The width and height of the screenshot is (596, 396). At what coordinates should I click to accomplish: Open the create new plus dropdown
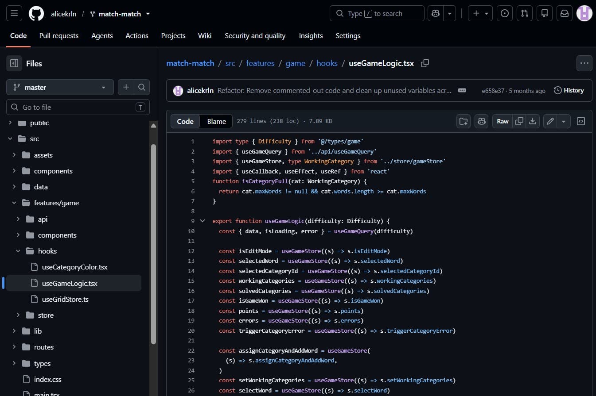(x=481, y=14)
